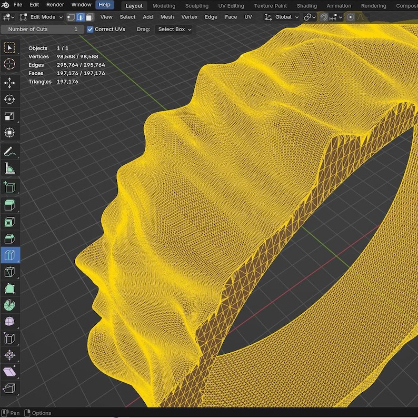The image size is (418, 418).
Task: Open Global transform orientation dropdown
Action: click(x=282, y=17)
